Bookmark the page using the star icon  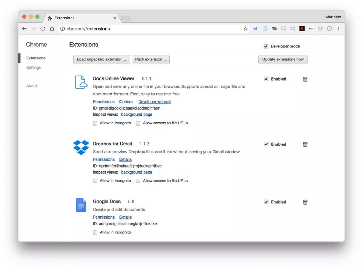click(x=246, y=29)
